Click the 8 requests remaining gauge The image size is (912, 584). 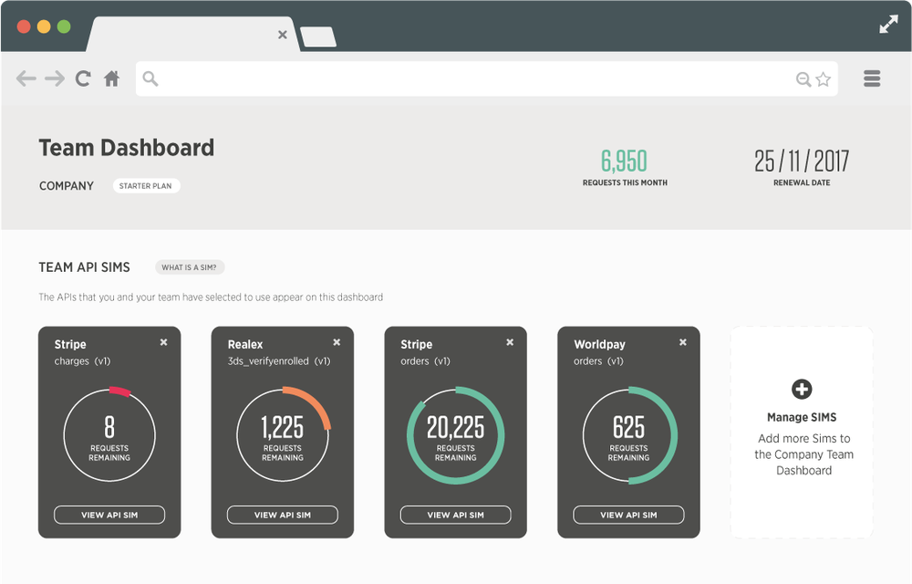point(109,435)
